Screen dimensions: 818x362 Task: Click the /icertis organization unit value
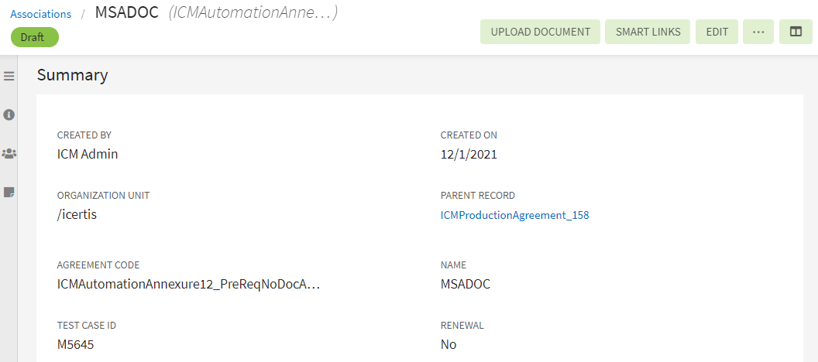[77, 214]
